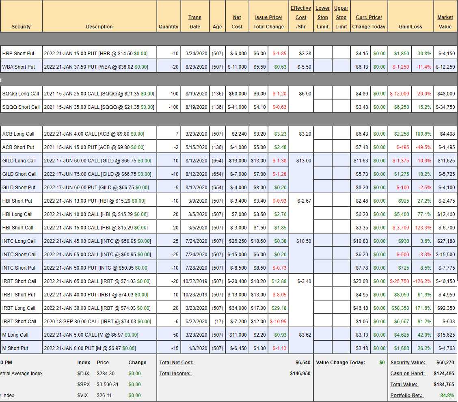Click the SQQQ Long Call description cell
The height and width of the screenshot is (402, 458).
pyautogui.click(x=99, y=94)
